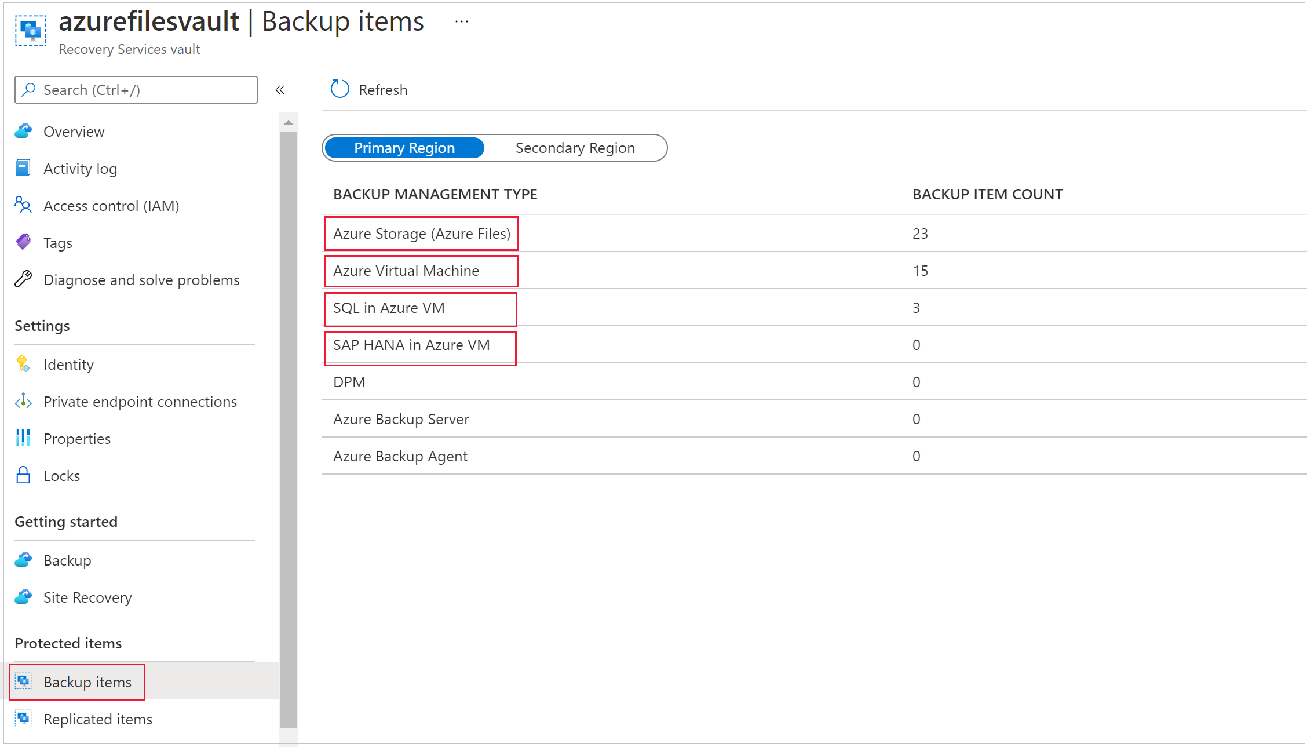This screenshot has width=1307, height=747.
Task: Open Access control IAM icon
Action: click(25, 206)
